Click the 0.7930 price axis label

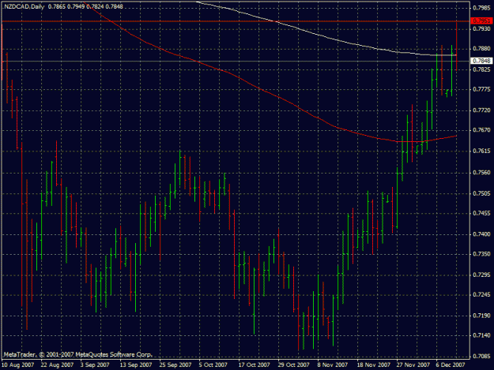[x=481, y=29]
